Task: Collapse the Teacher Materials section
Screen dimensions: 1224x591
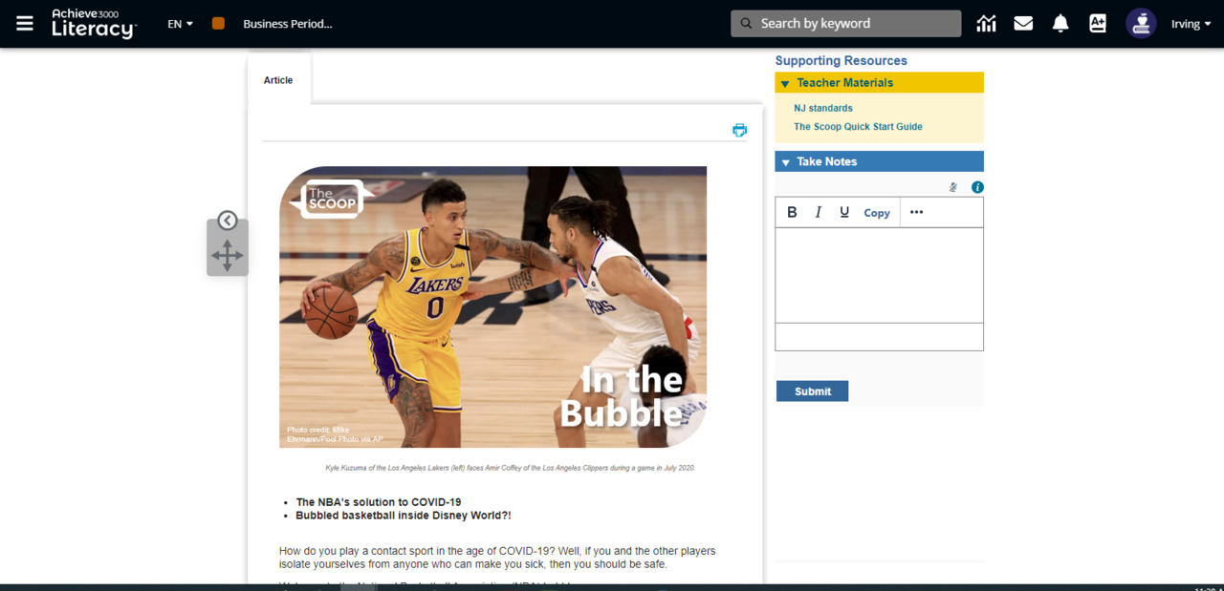Action: (879, 83)
